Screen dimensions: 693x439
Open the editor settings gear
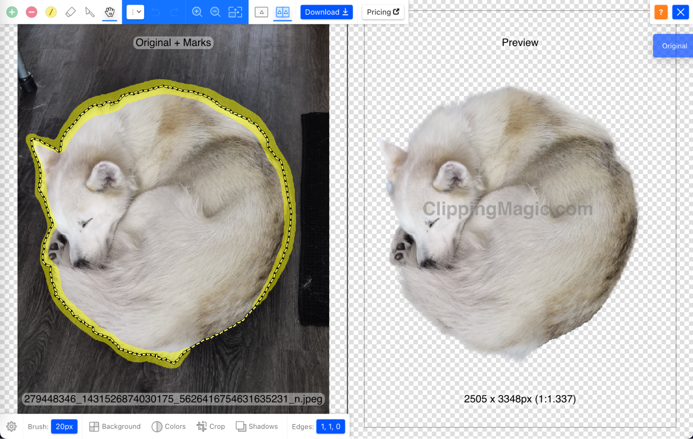click(x=12, y=427)
